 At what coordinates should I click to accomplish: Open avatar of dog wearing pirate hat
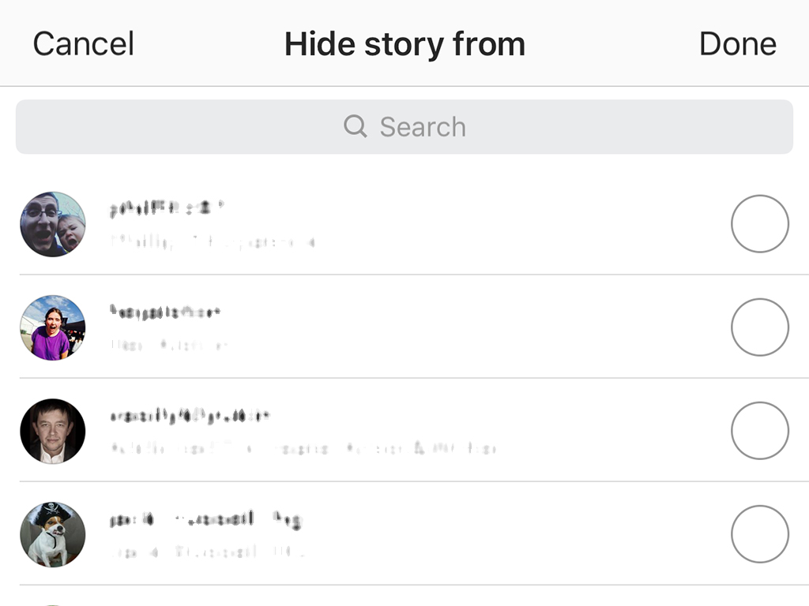(x=52, y=534)
